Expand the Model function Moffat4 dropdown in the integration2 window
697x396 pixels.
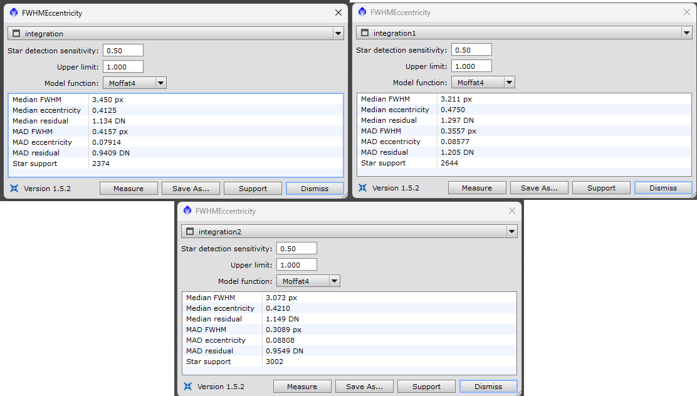coord(335,281)
